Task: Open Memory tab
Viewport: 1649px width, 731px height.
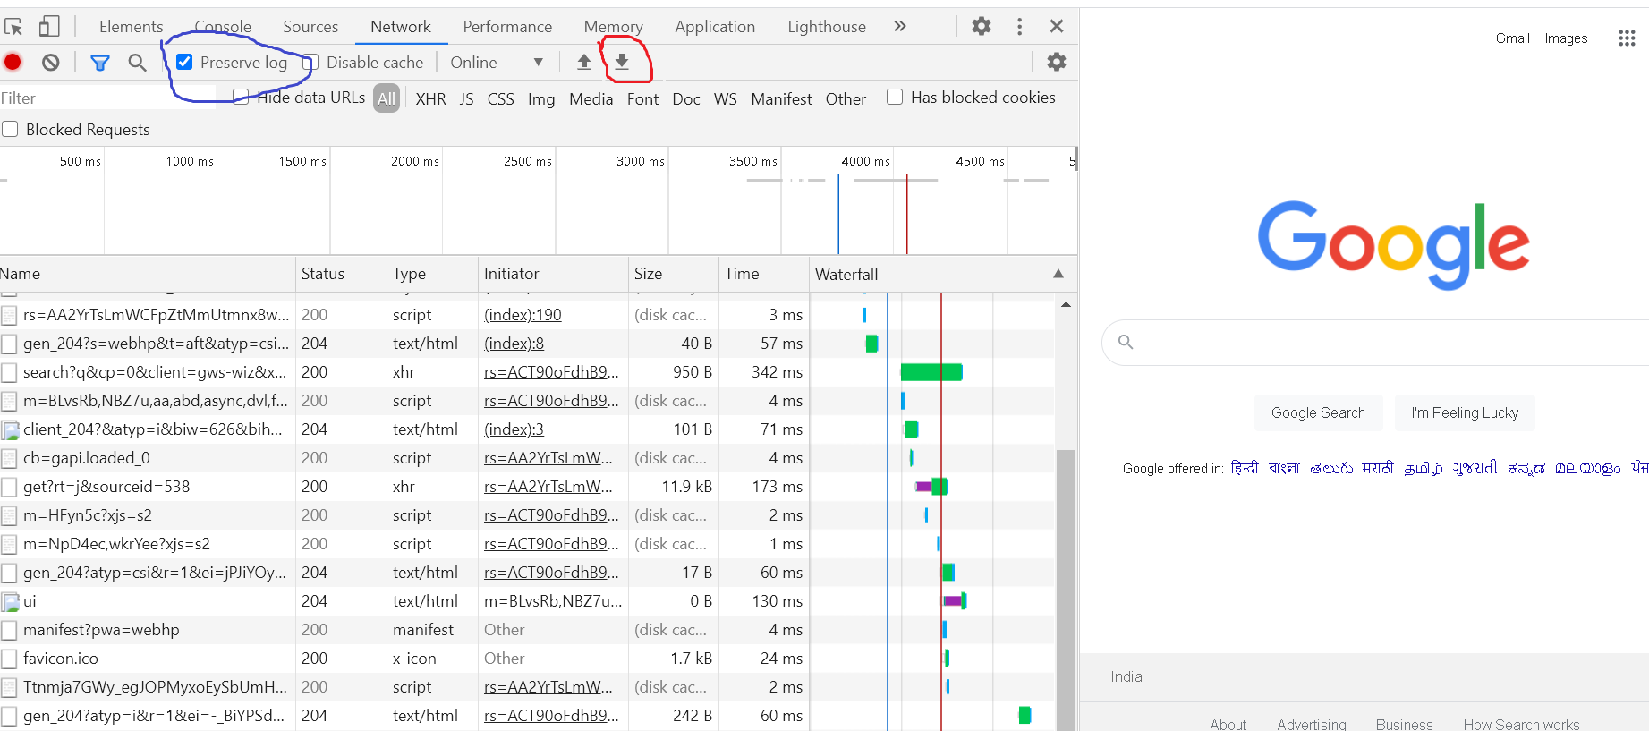Action: (613, 27)
